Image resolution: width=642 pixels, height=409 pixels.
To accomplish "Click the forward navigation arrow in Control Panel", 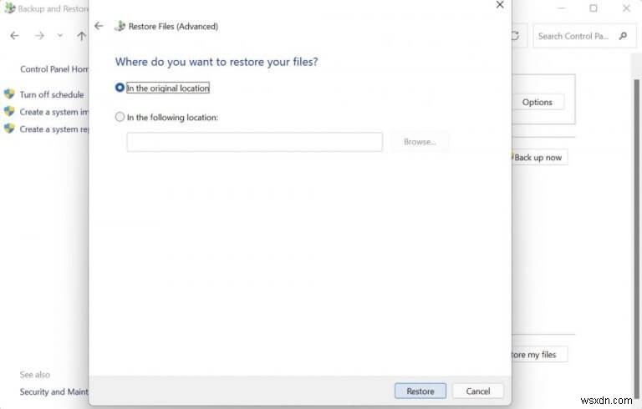I will pos(39,36).
